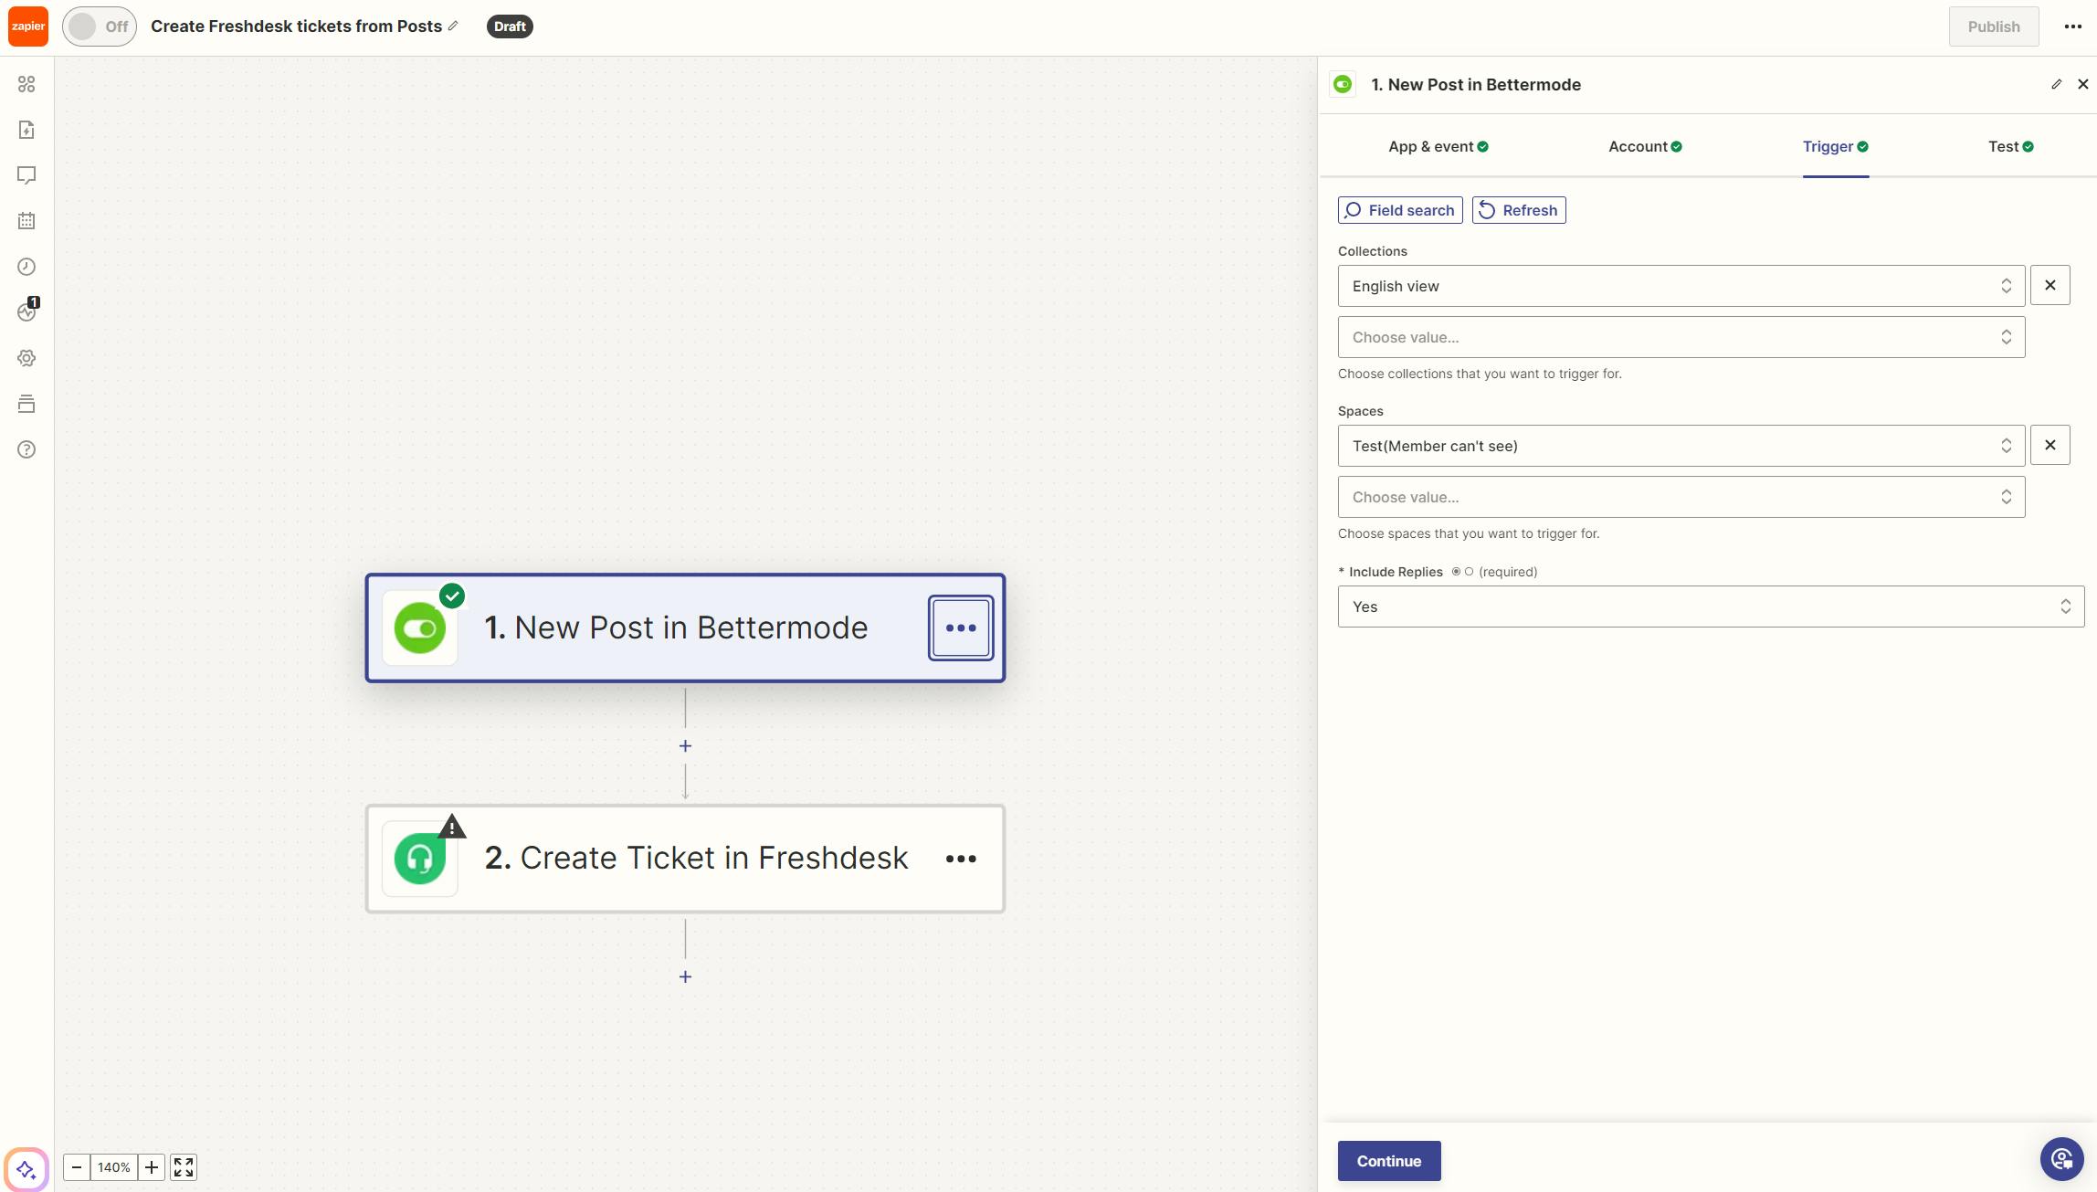Open the calendar schedule sidebar icon
The image size is (2097, 1192).
26,221
